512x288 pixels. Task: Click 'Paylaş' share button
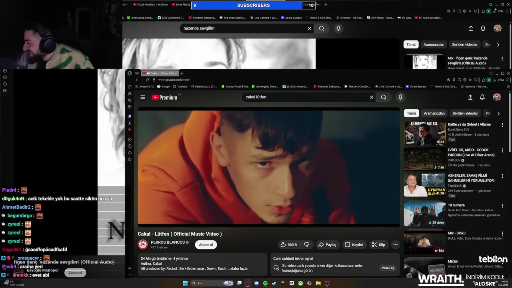[x=327, y=244]
